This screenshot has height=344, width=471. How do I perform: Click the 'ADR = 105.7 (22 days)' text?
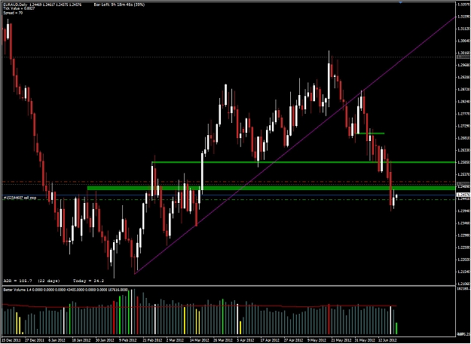(x=32, y=281)
